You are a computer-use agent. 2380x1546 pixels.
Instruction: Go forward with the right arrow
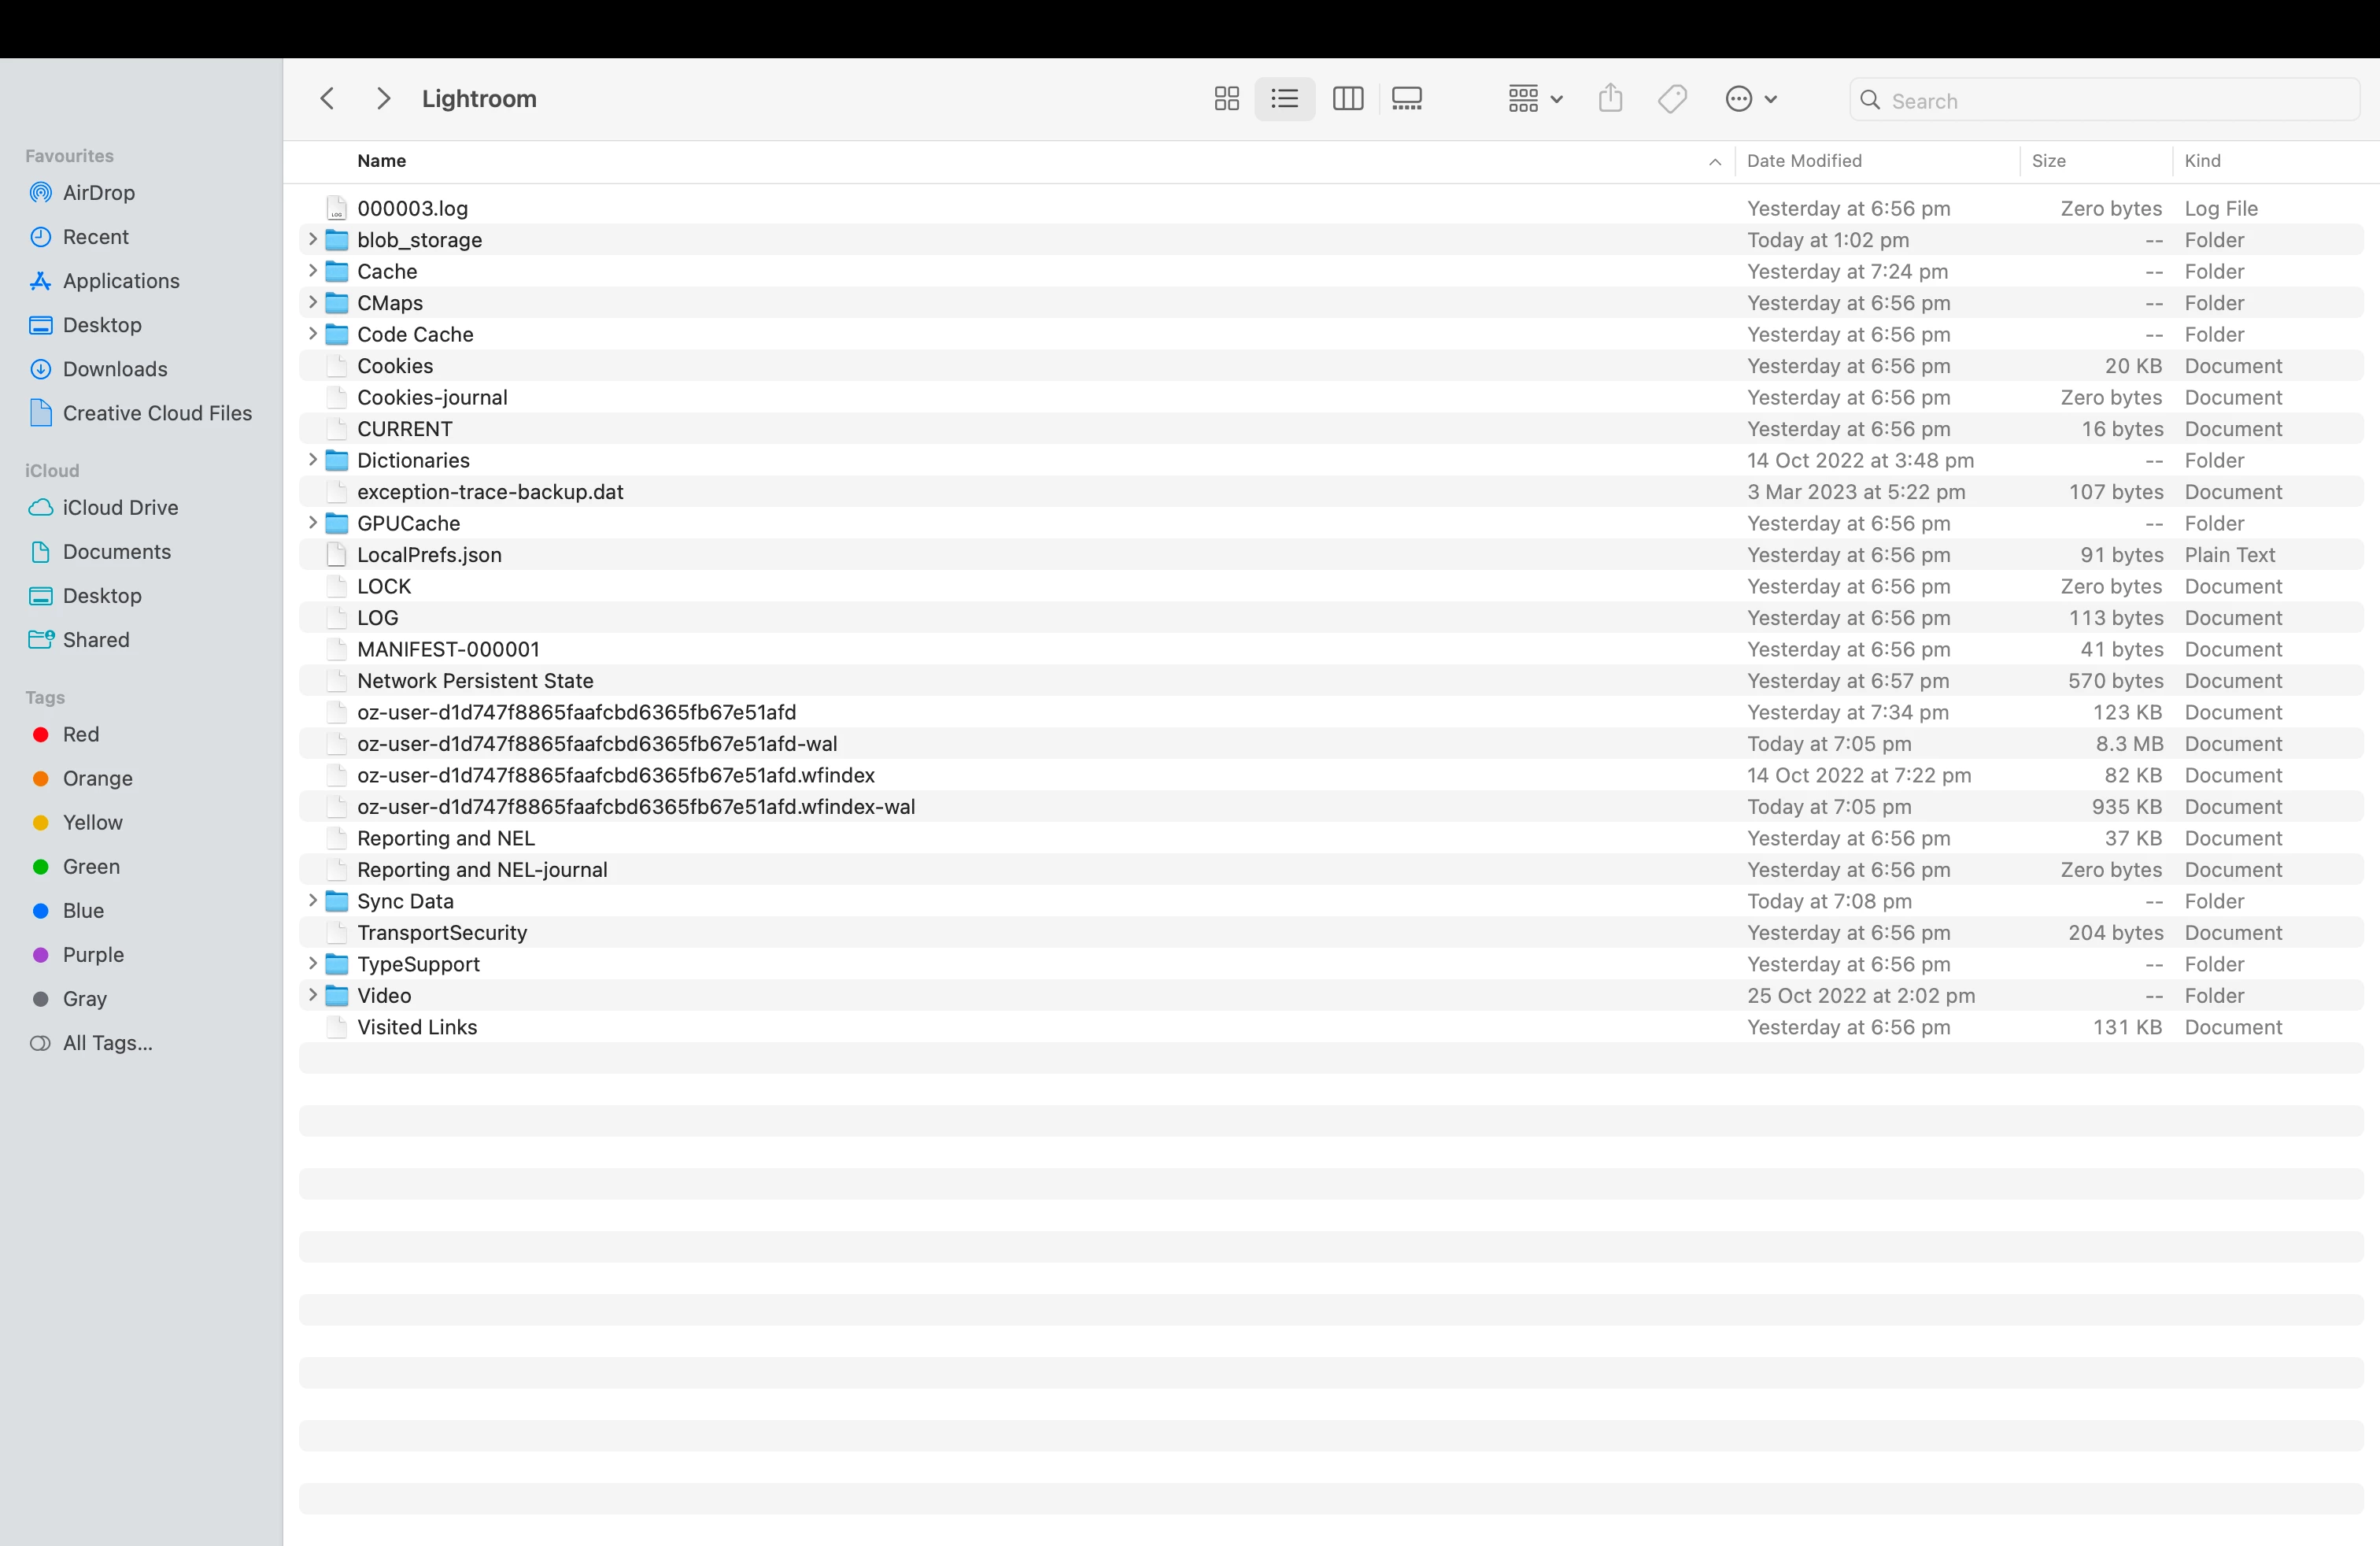[383, 99]
